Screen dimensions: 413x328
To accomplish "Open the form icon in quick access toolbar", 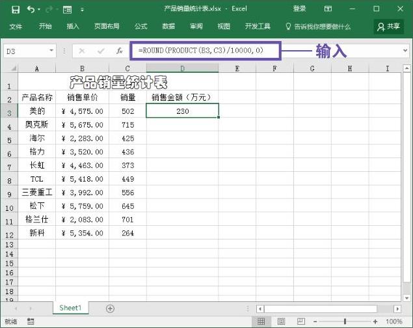I will click(x=67, y=10).
